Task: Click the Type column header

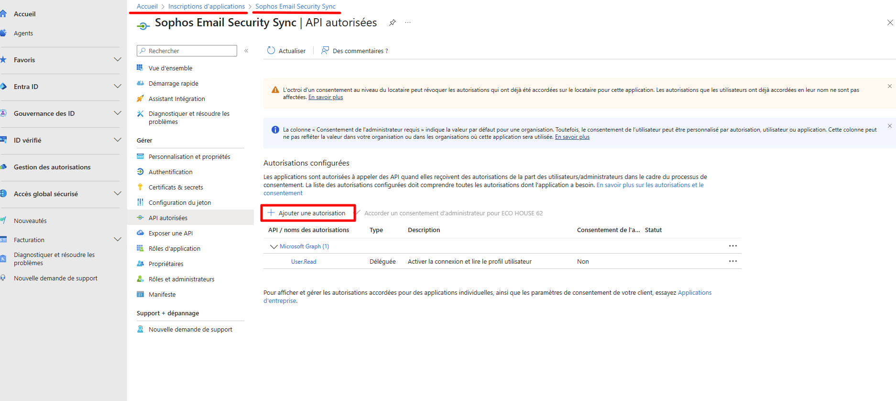Action: [x=376, y=230]
